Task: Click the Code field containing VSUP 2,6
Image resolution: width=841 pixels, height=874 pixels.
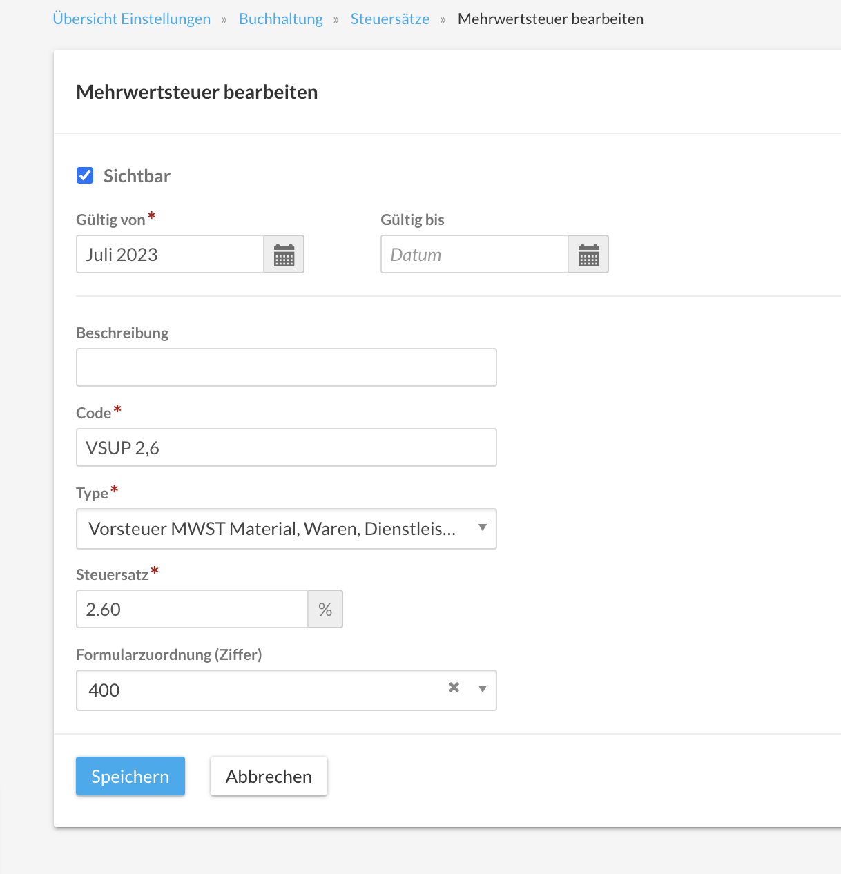Action: (x=286, y=447)
